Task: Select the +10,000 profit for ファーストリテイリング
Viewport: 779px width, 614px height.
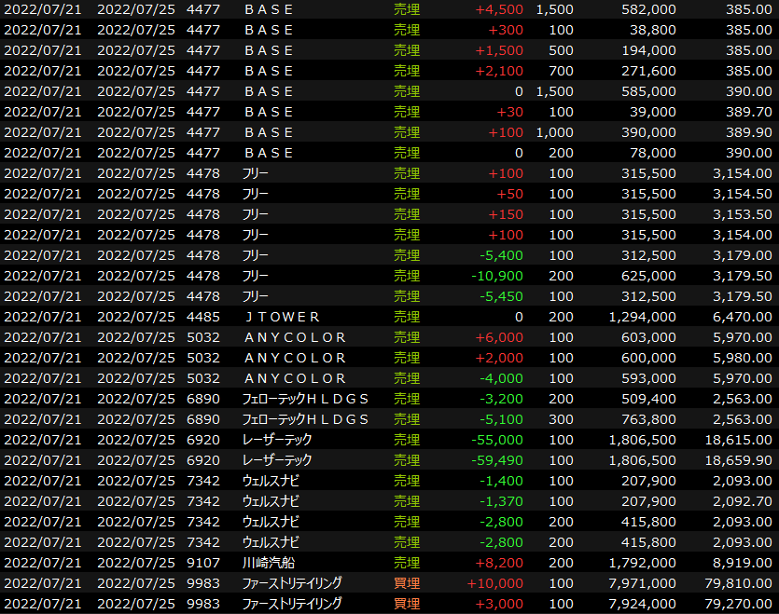Action: click(x=499, y=583)
